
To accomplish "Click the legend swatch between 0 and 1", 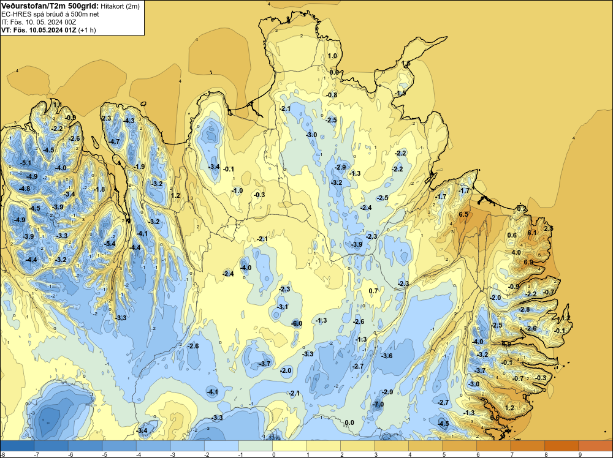I will pyautogui.click(x=289, y=446).
